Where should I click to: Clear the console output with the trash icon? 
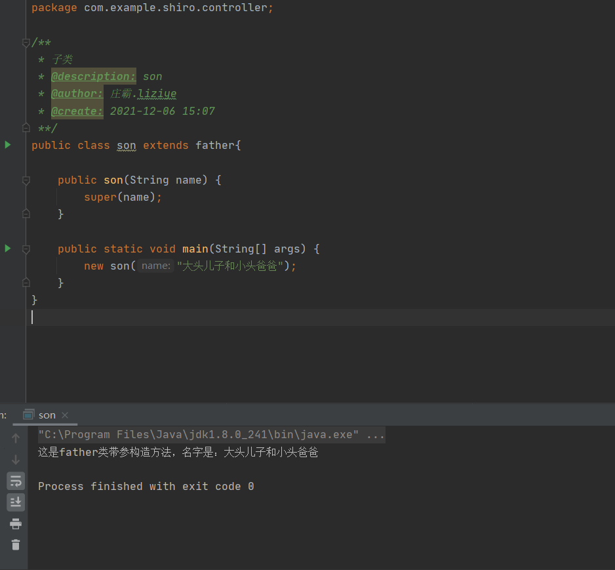pyautogui.click(x=15, y=544)
